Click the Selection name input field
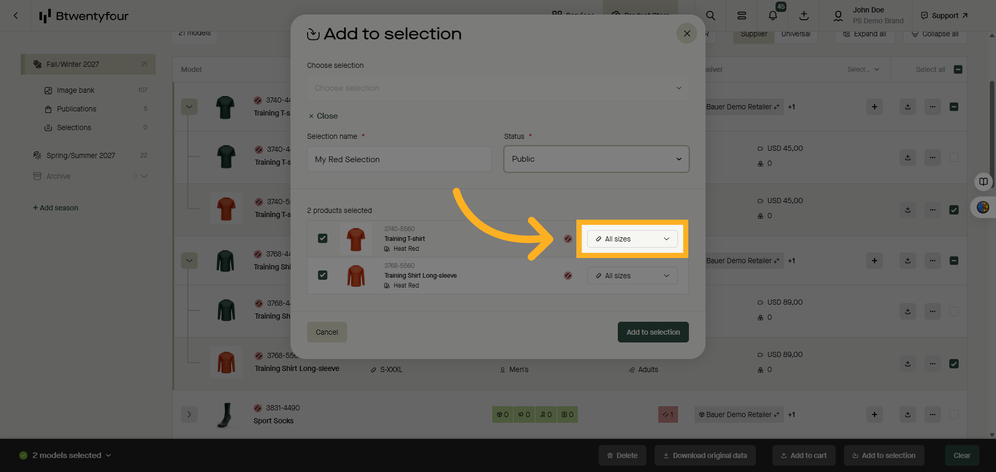The image size is (996, 472). (x=399, y=159)
